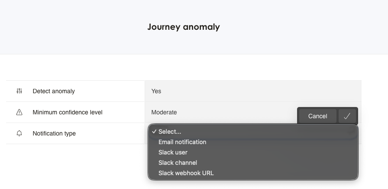The width and height of the screenshot is (388, 189).
Task: Select Slack webhook URL option
Action: tap(186, 173)
